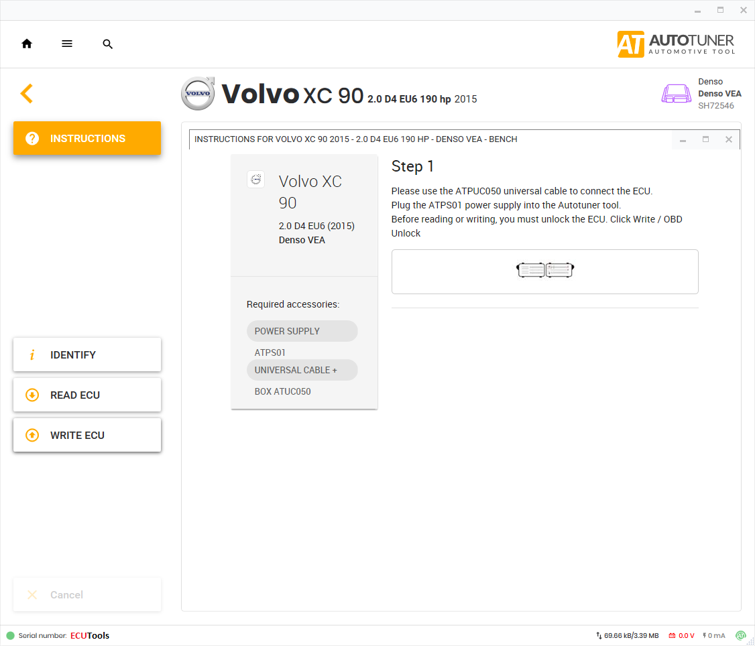Click the engine icon beside Volvo XC 90

255,179
